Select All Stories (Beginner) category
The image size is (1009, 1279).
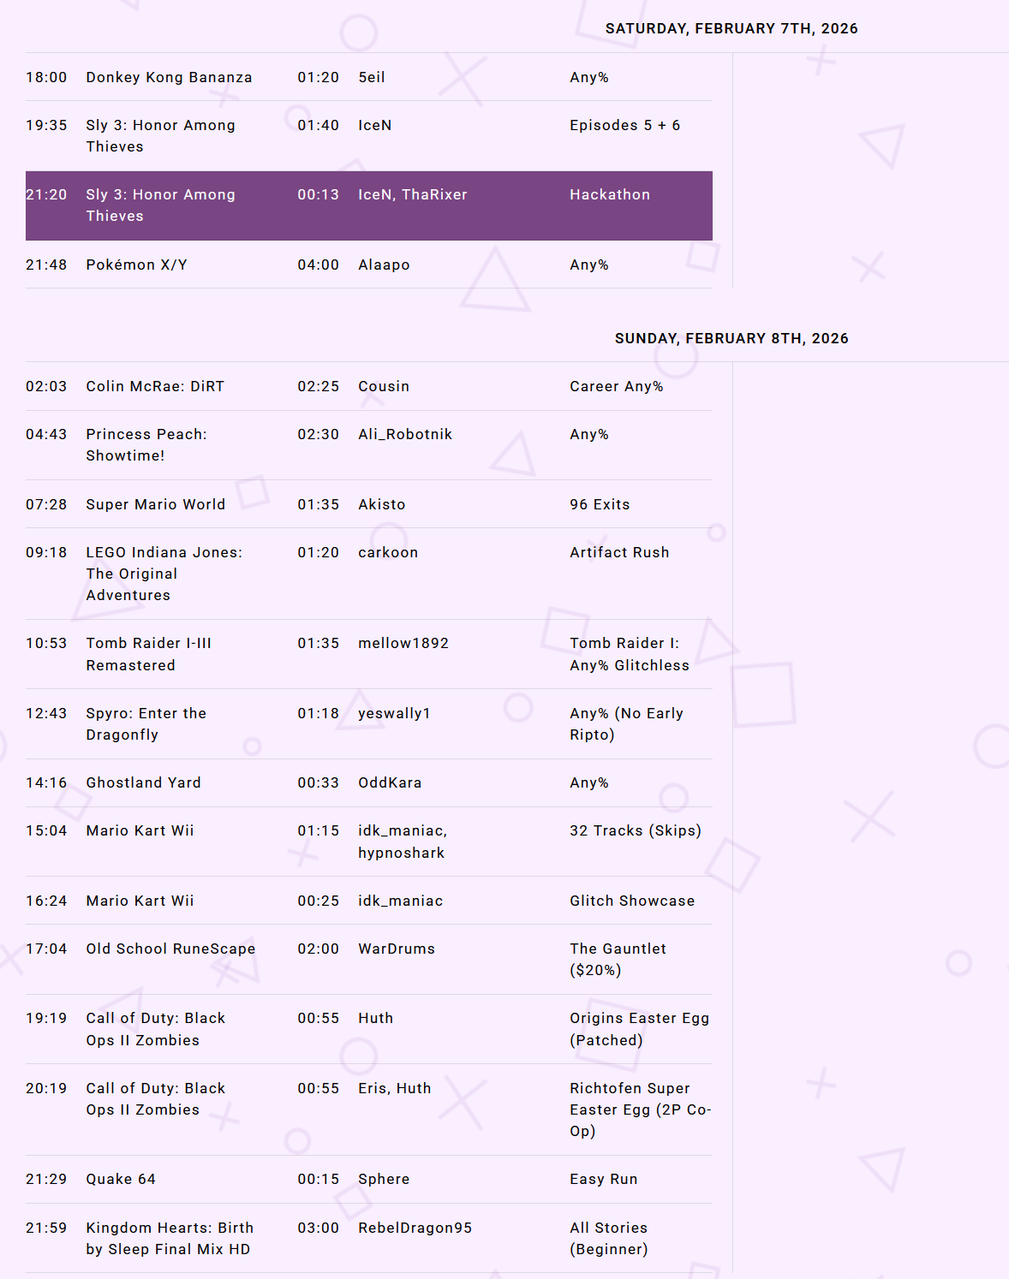click(609, 1238)
